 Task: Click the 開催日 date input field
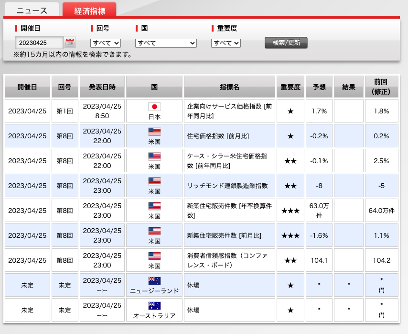[x=39, y=43]
